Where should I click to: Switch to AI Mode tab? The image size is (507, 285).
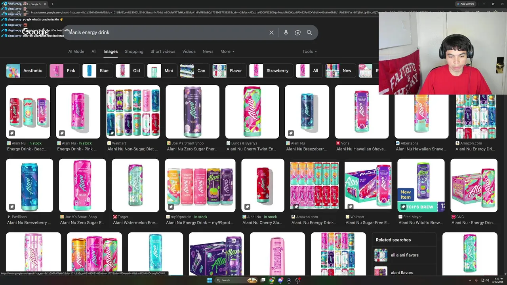pyautogui.click(x=76, y=51)
